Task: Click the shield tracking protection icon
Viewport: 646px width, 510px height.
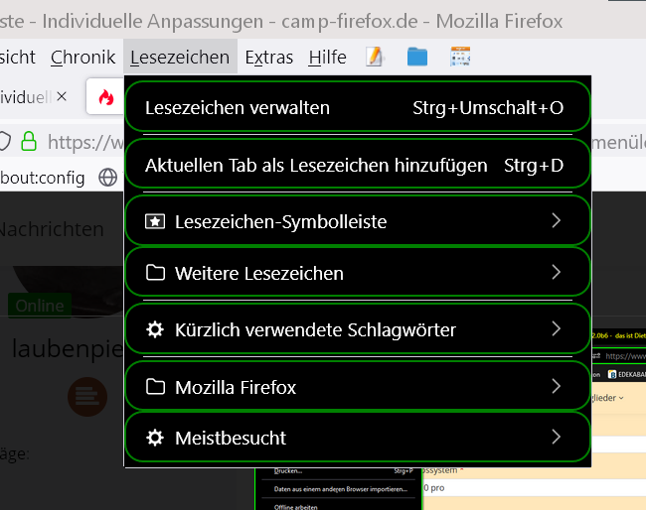Action: (4, 141)
